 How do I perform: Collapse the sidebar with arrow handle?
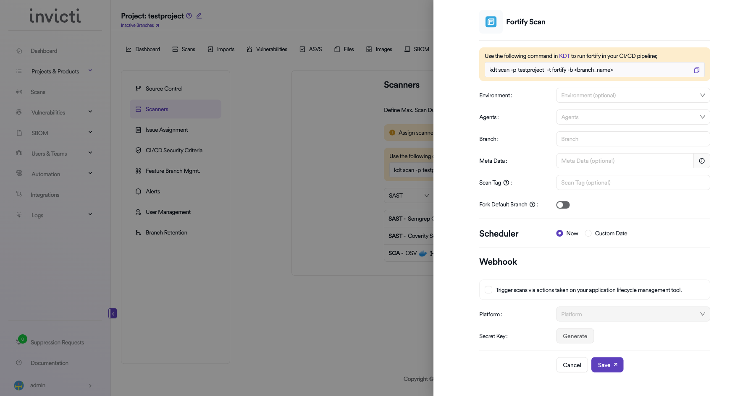click(113, 313)
